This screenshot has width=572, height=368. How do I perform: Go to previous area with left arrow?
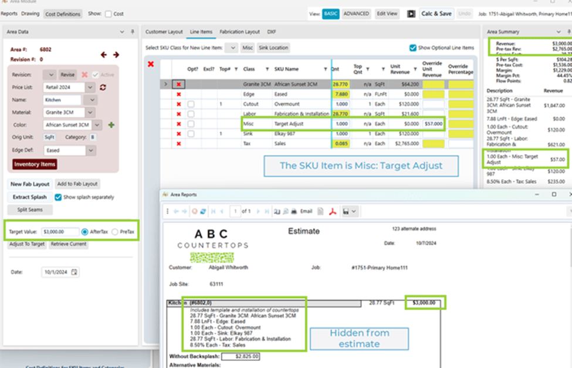[104, 55]
